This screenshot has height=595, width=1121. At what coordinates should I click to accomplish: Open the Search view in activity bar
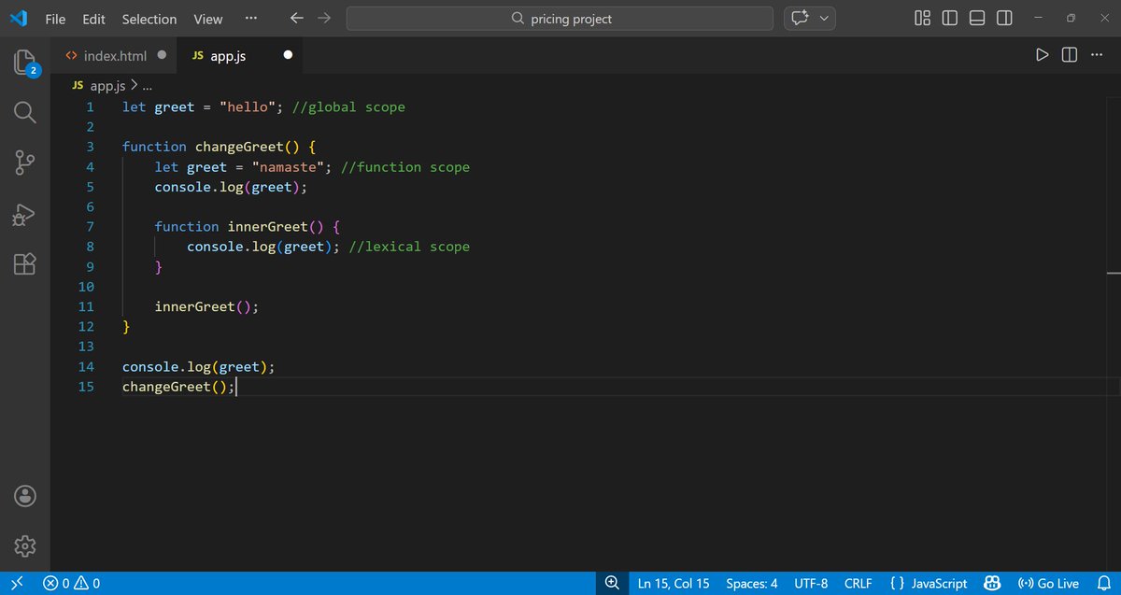click(x=24, y=113)
